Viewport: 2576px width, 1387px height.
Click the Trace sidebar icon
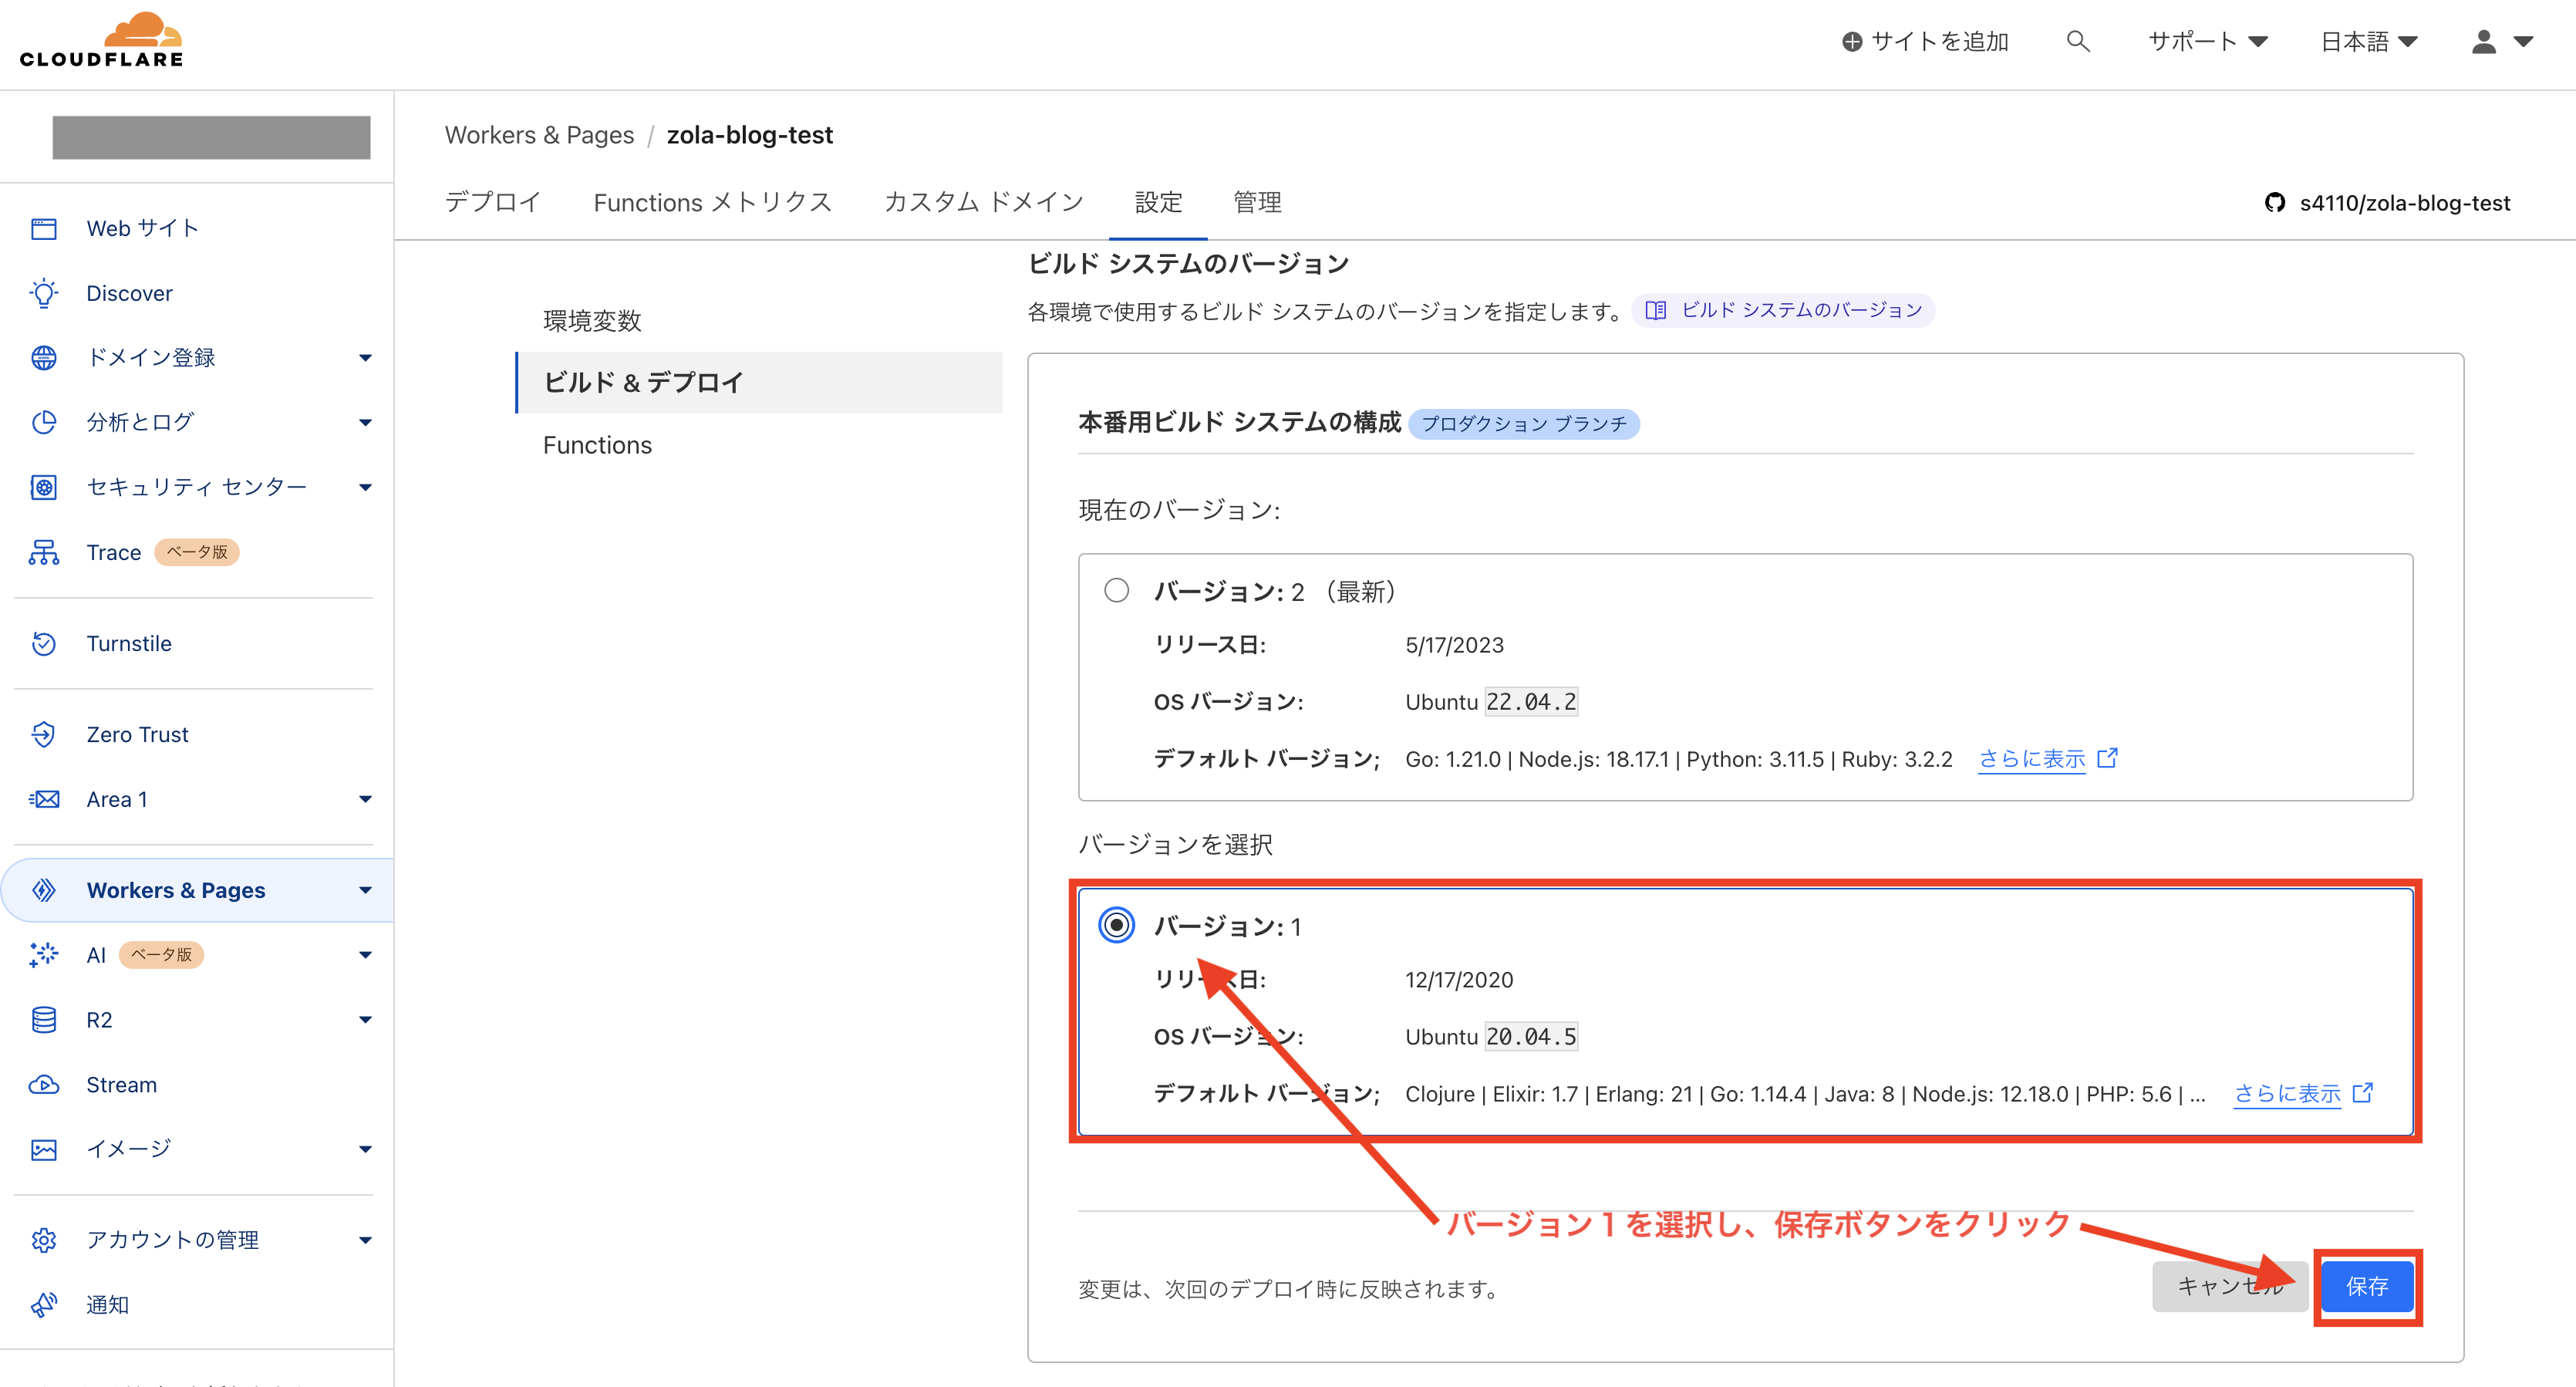click(x=44, y=552)
